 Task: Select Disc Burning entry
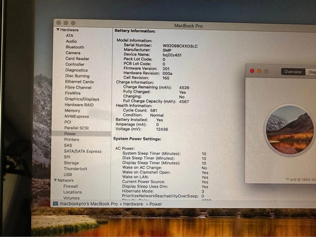click(77, 76)
